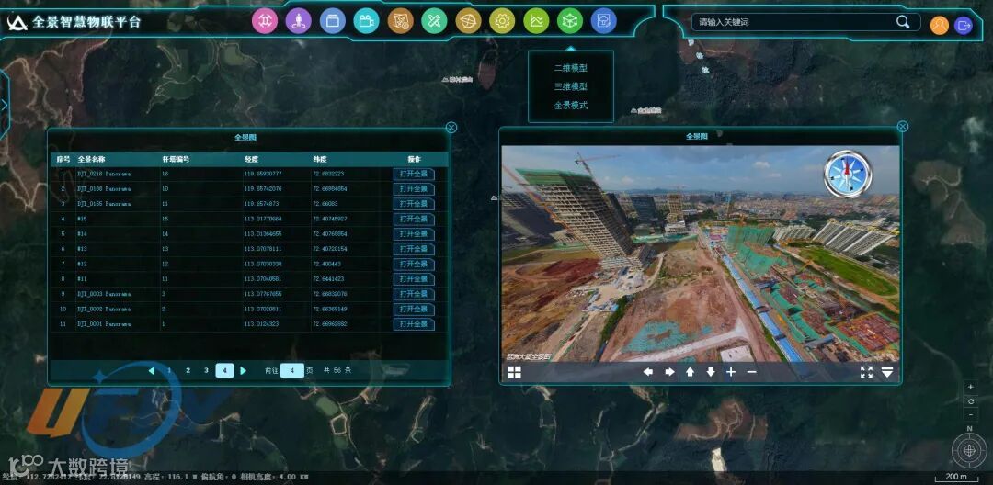Viewport: 993px width, 485px height.
Task: Open panorama for #12 row
Action: point(414,264)
